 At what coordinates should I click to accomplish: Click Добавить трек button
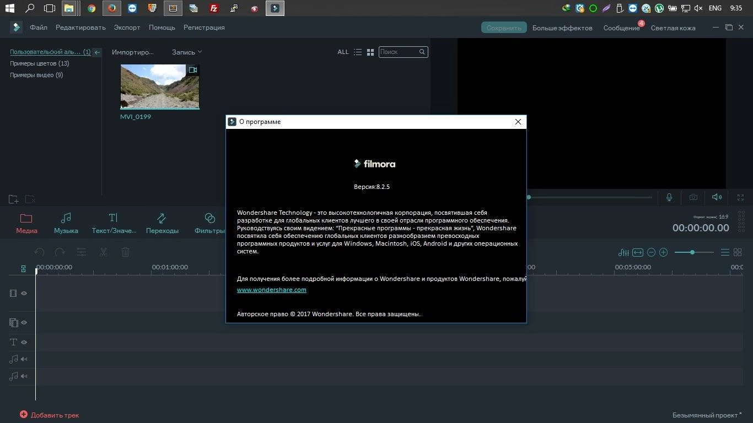[50, 415]
